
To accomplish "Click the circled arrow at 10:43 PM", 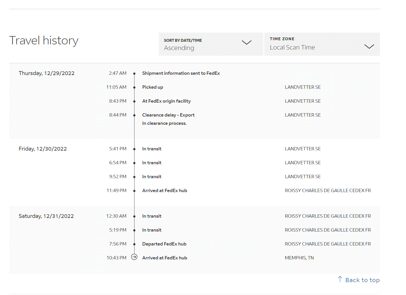I will 134,257.
